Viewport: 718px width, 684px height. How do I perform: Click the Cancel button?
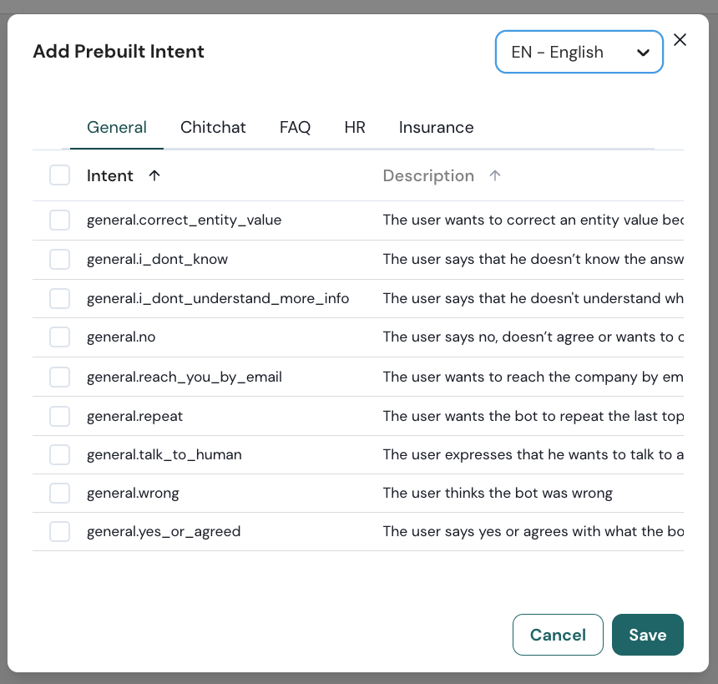pos(558,635)
